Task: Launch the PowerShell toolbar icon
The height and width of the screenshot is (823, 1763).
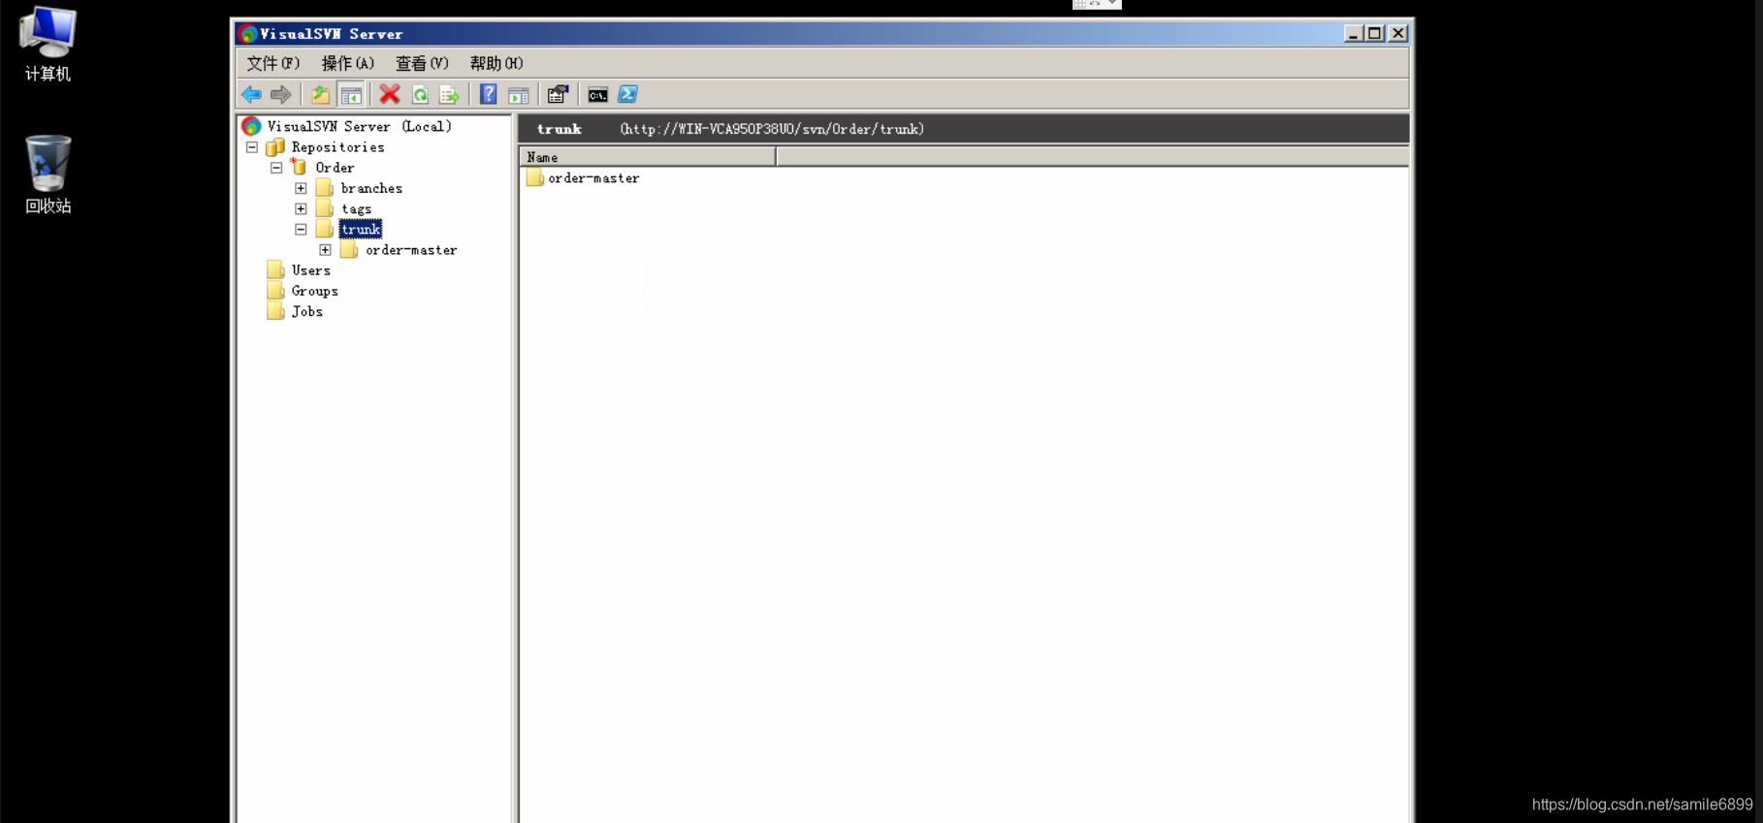Action: click(627, 94)
